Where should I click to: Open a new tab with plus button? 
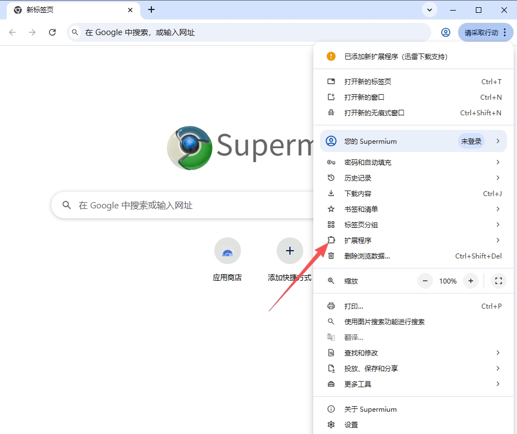click(151, 10)
